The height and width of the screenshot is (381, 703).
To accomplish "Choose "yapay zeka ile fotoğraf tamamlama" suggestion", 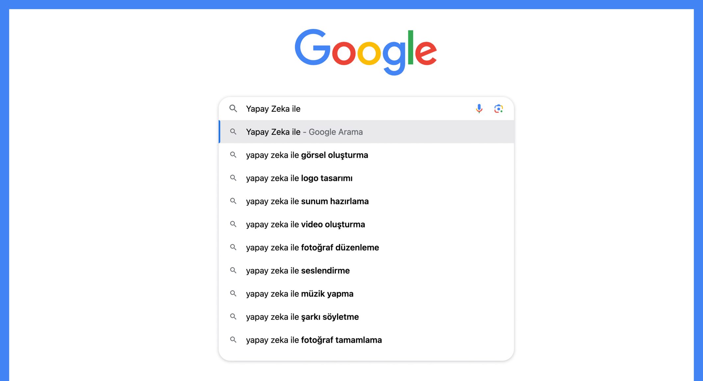I will click(x=366, y=340).
